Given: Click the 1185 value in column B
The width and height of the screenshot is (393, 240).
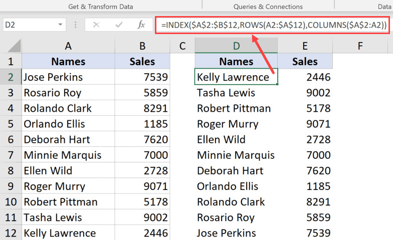Looking at the screenshot, I should (x=155, y=124).
